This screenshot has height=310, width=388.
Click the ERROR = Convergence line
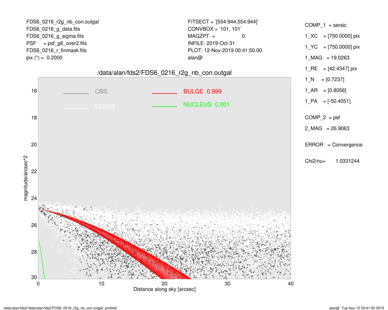(x=333, y=145)
